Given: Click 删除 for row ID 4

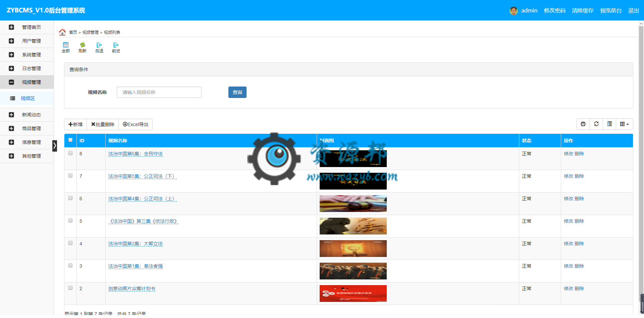Looking at the screenshot, I should pyautogui.click(x=579, y=244).
